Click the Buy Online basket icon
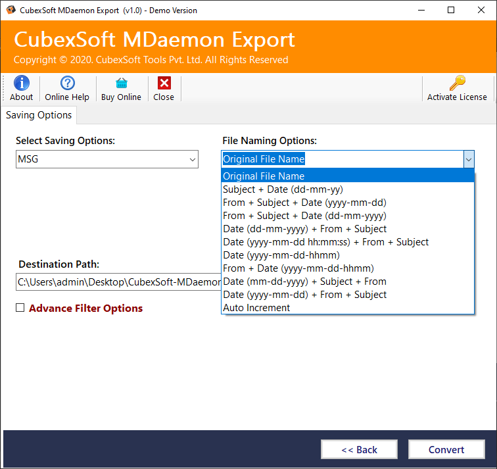The height and width of the screenshot is (469, 497). coord(121,84)
